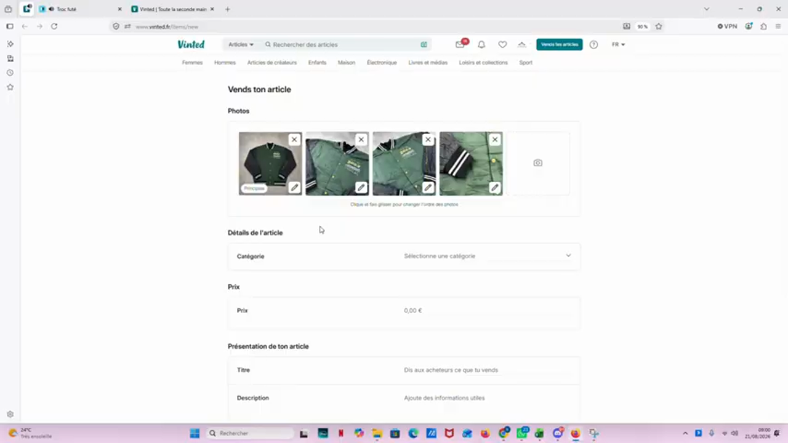Remove the second photo with its X
The image size is (788, 443).
(361, 140)
